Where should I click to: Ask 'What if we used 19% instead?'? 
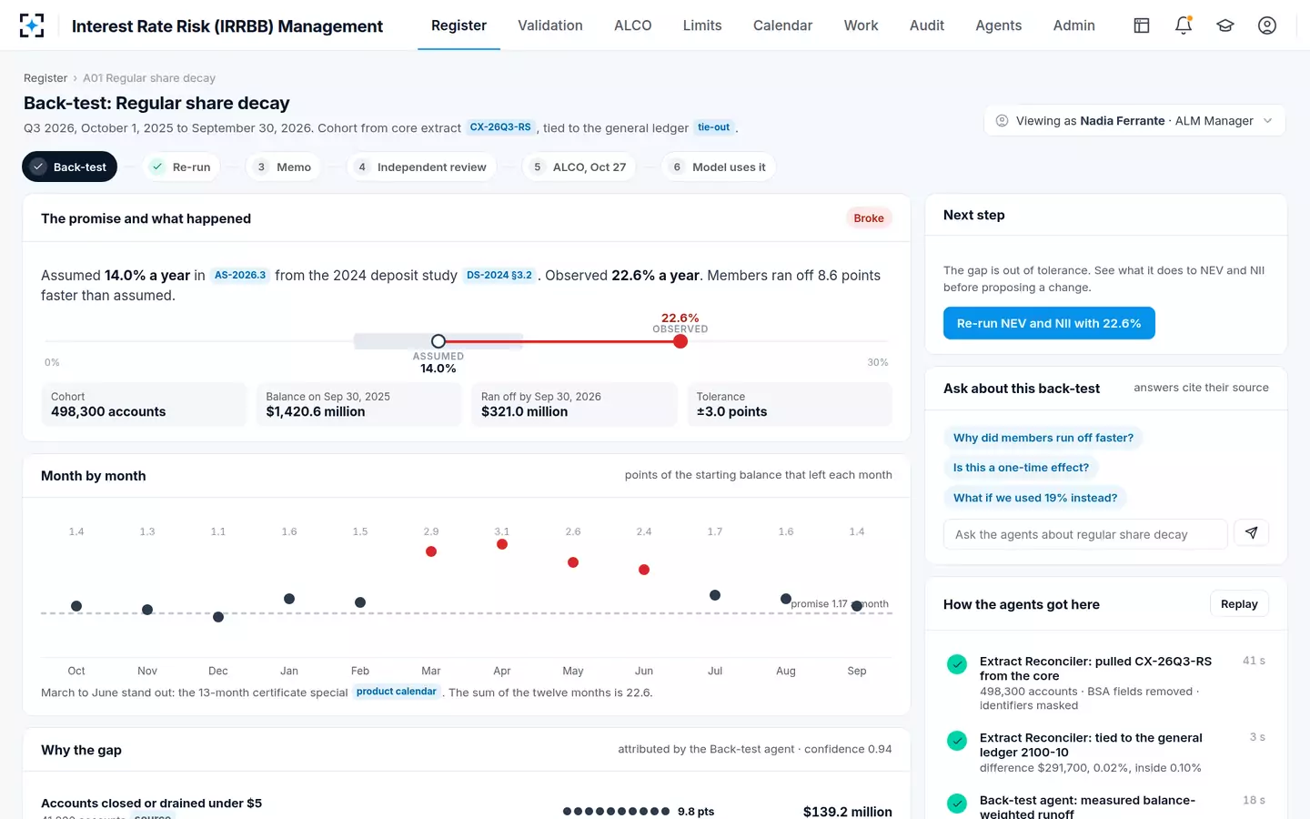tap(1035, 498)
